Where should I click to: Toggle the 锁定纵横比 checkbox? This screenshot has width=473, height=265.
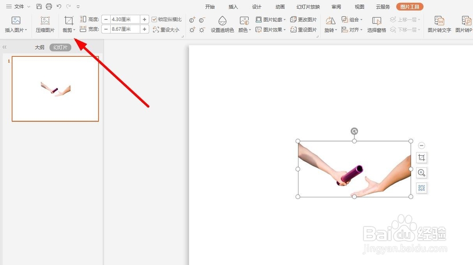pos(154,19)
